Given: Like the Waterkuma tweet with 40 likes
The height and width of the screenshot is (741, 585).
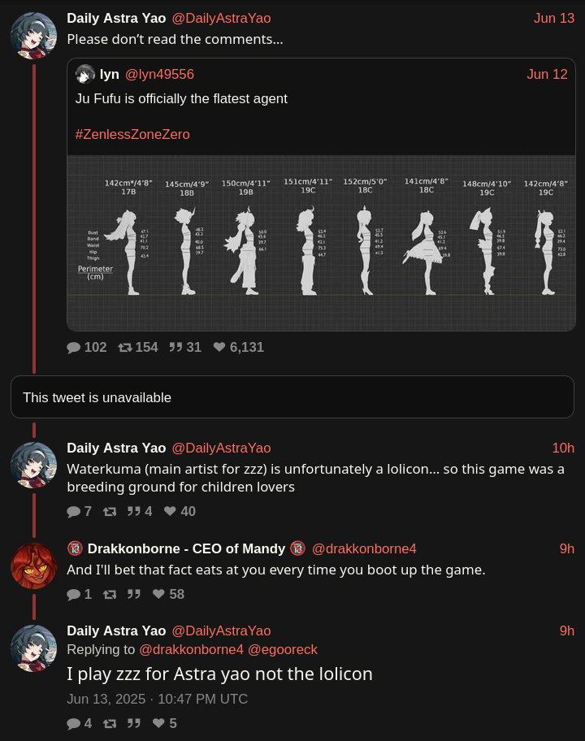Looking at the screenshot, I should pos(171,512).
